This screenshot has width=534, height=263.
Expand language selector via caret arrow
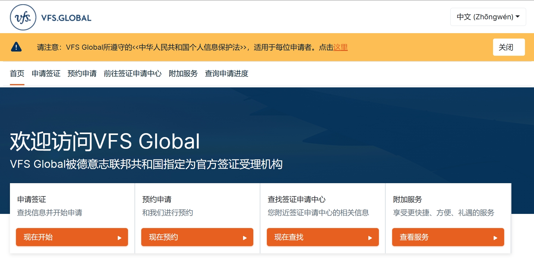click(x=518, y=17)
